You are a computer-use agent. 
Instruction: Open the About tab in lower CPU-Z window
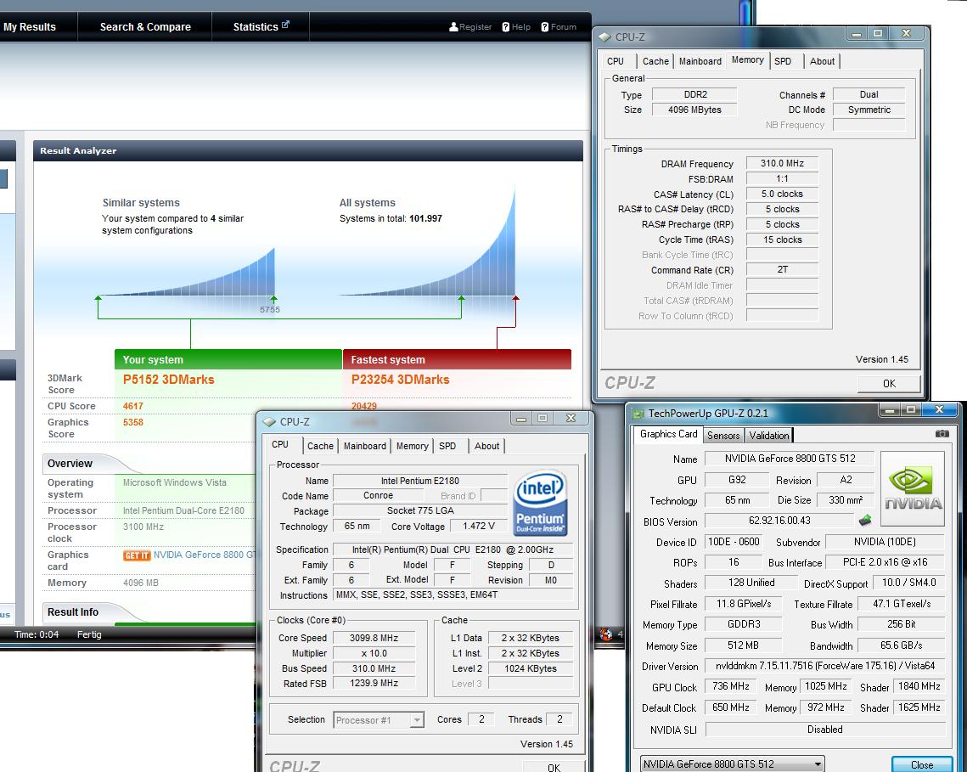coord(486,446)
